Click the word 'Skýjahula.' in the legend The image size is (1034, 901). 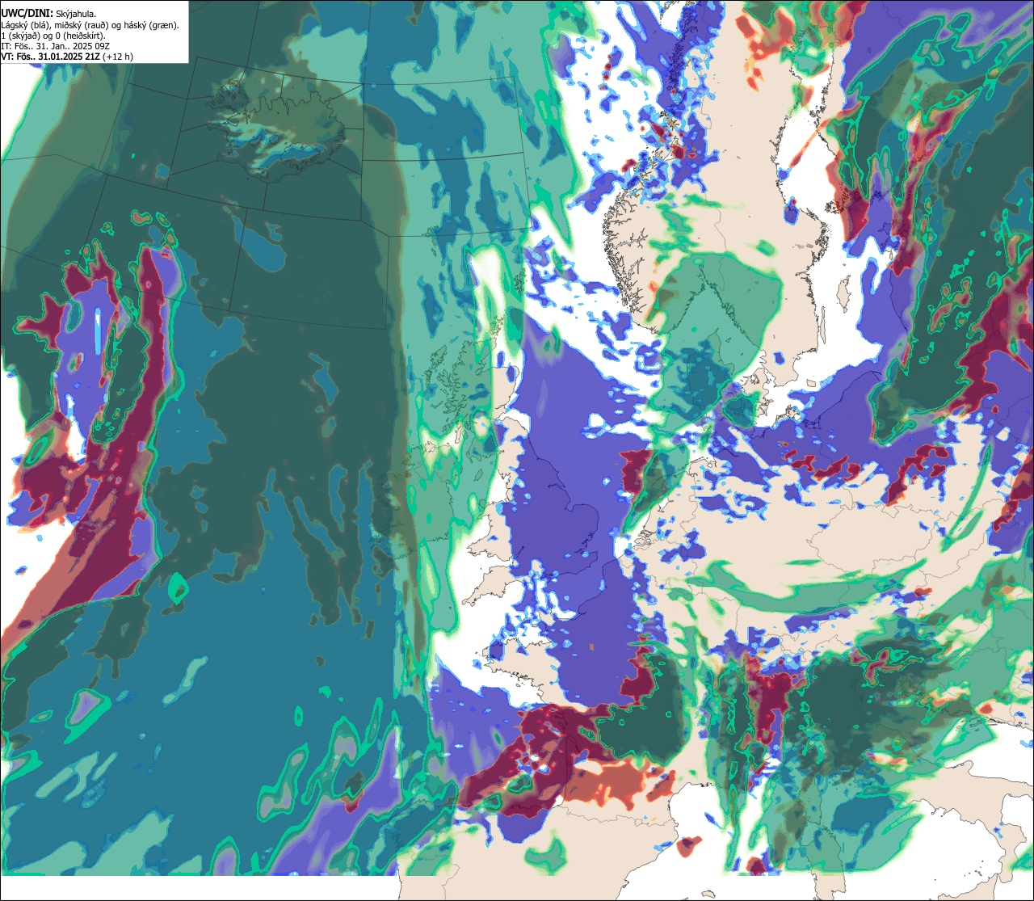[x=76, y=15]
